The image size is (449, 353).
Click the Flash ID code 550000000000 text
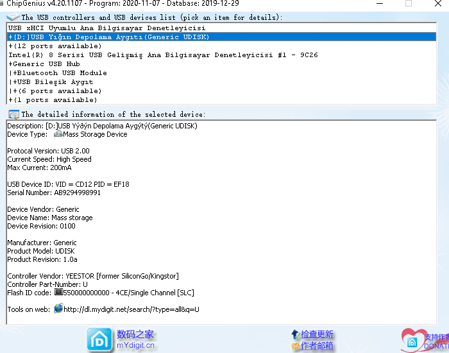click(x=128, y=293)
